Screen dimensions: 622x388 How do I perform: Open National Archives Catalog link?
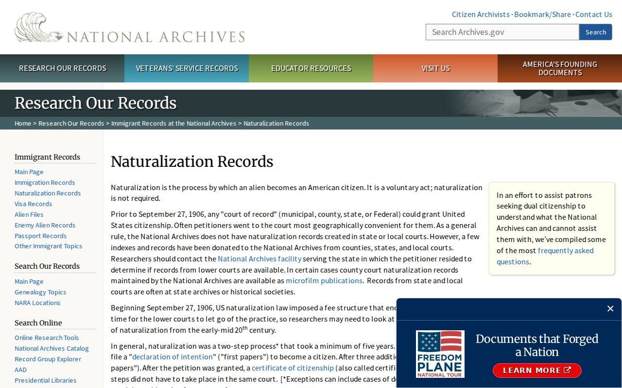click(52, 348)
